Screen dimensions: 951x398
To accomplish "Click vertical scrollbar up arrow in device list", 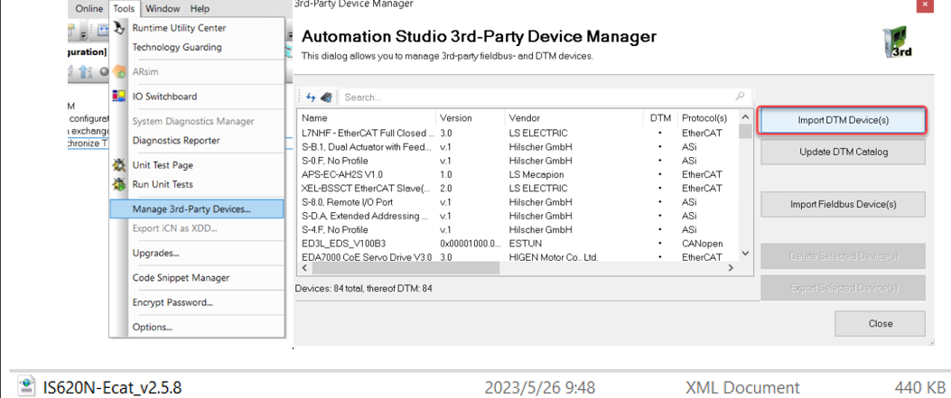I will 745,117.
